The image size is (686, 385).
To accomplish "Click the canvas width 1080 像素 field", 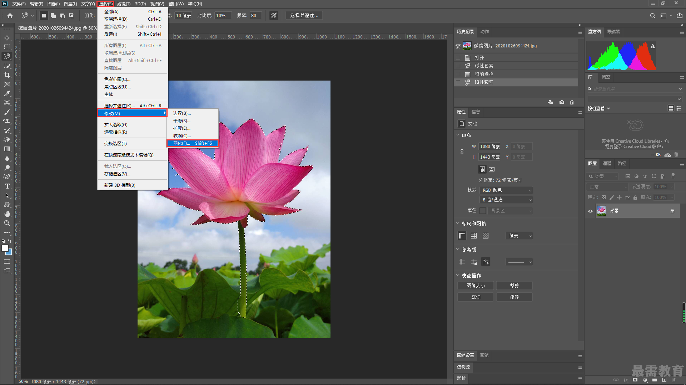I will coord(489,147).
